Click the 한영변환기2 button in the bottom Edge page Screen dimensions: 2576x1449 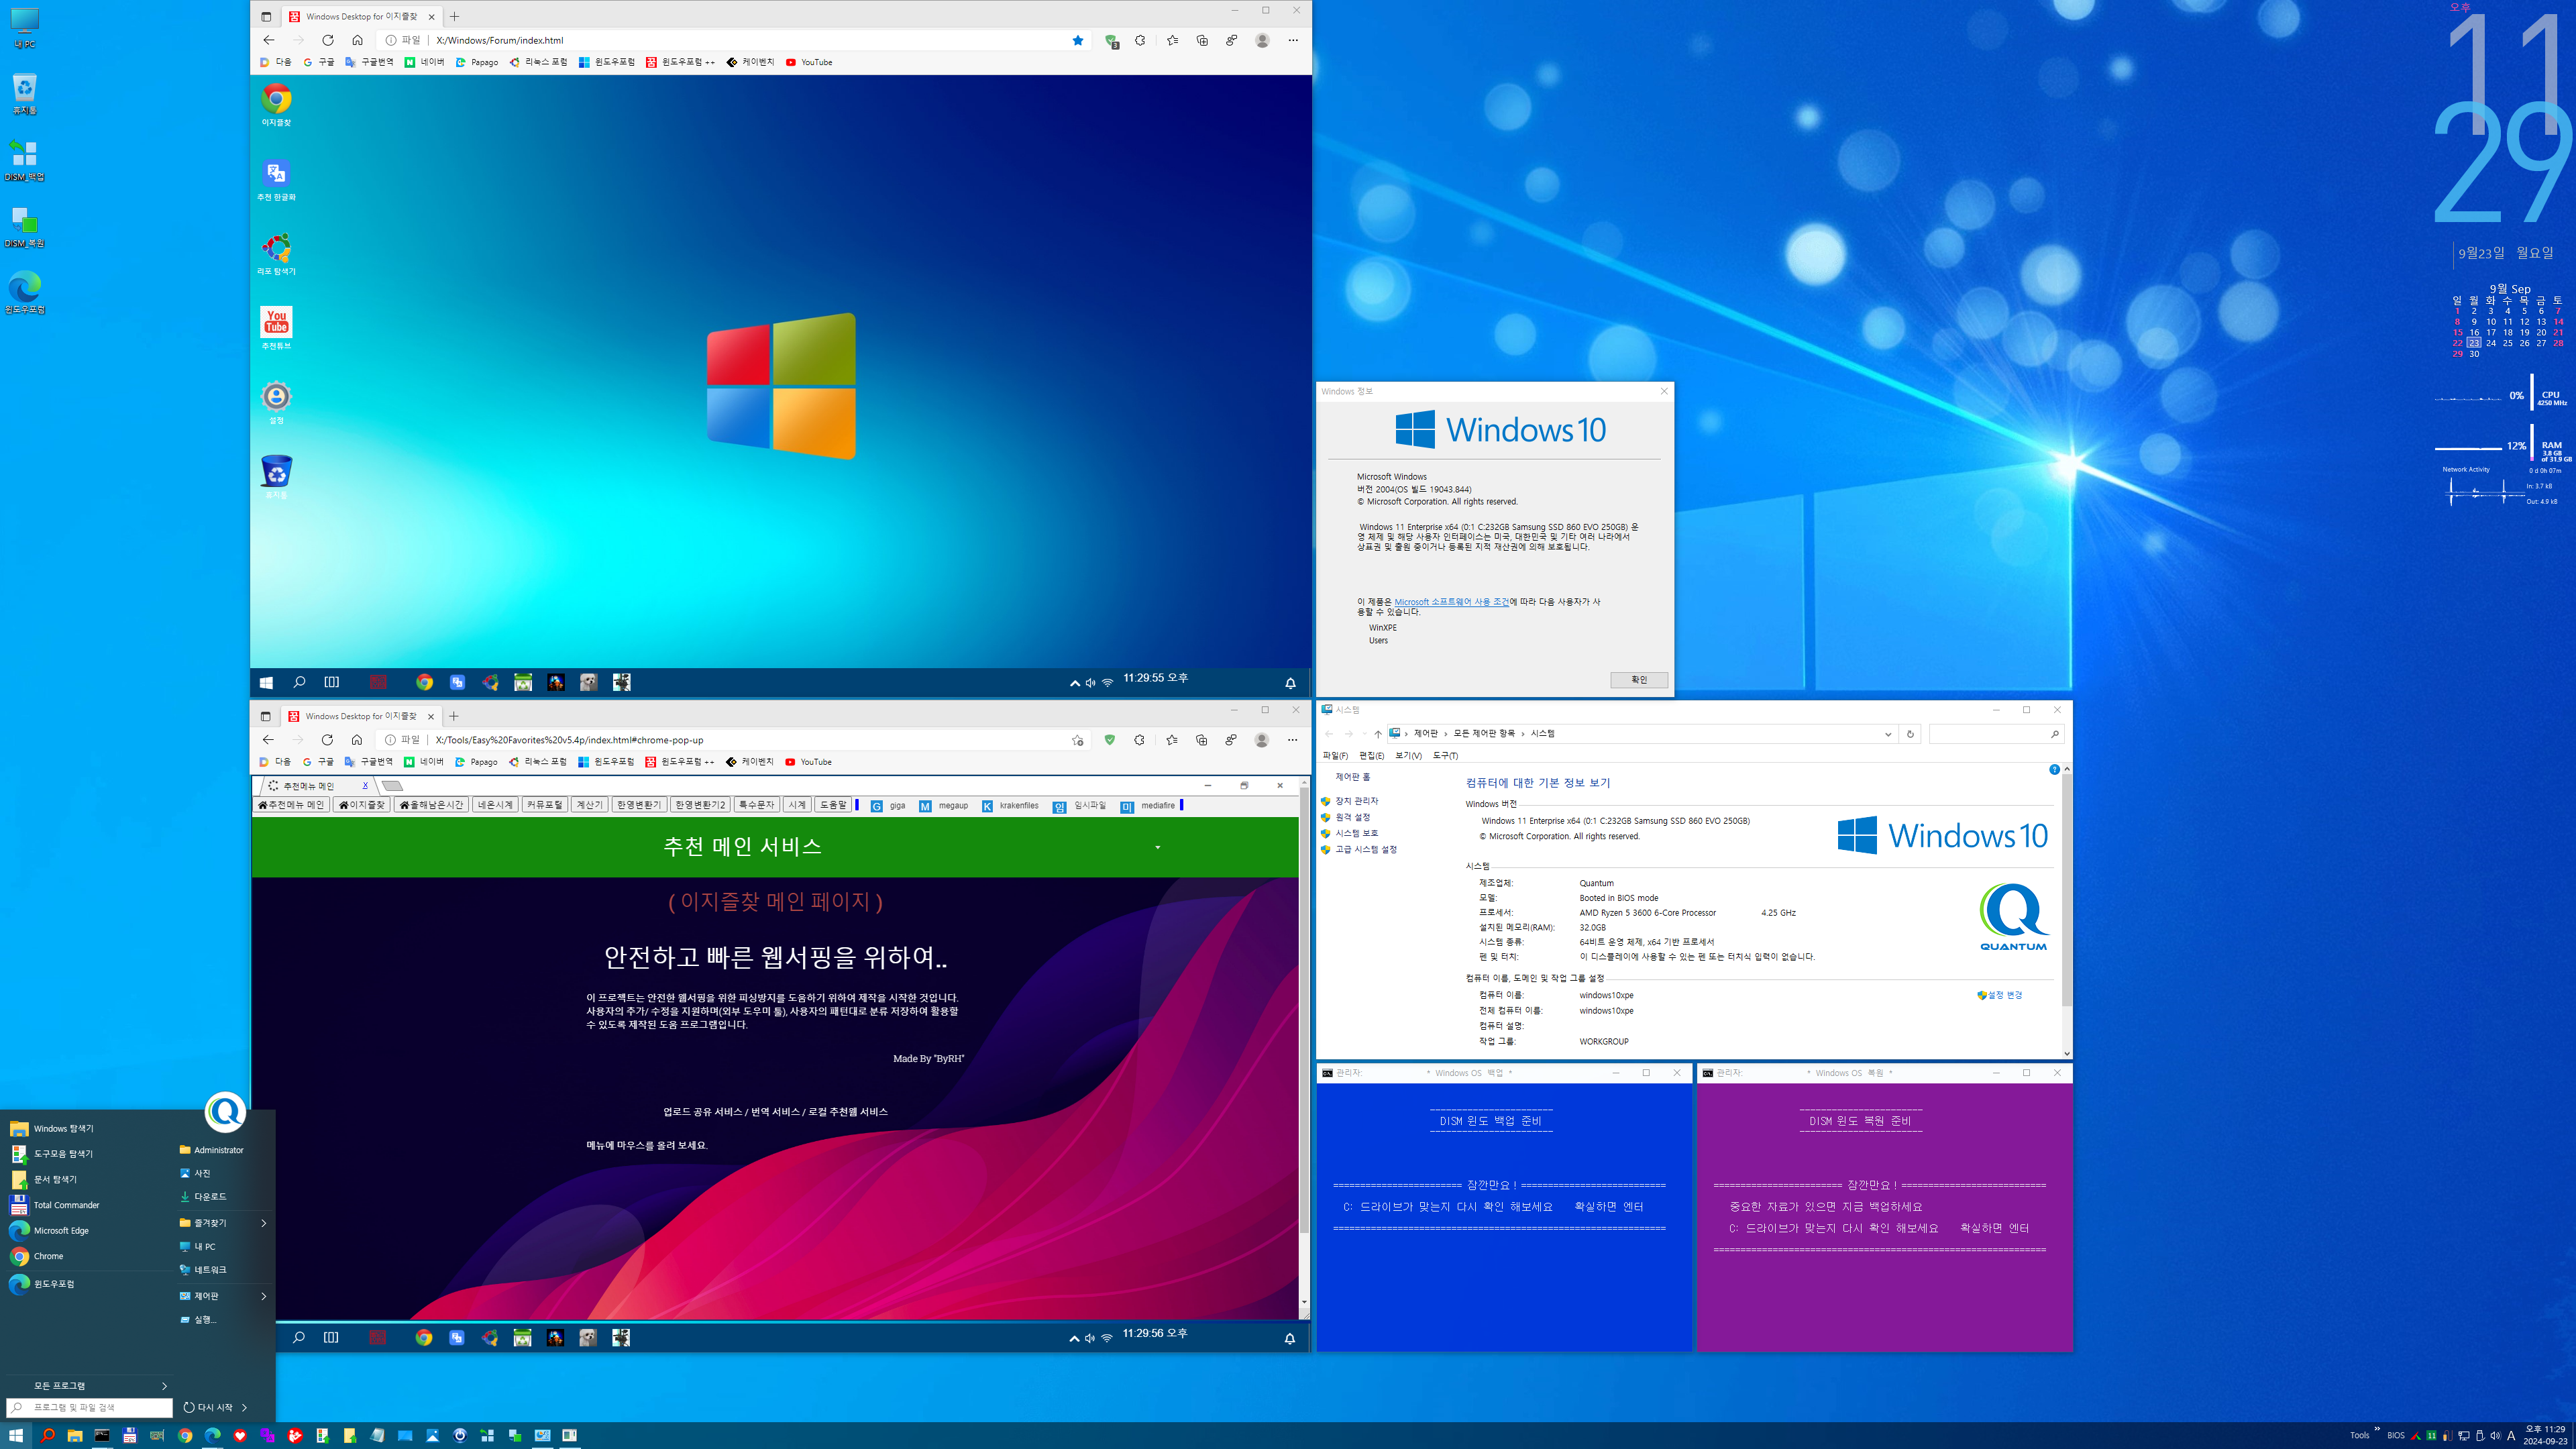[x=700, y=805]
